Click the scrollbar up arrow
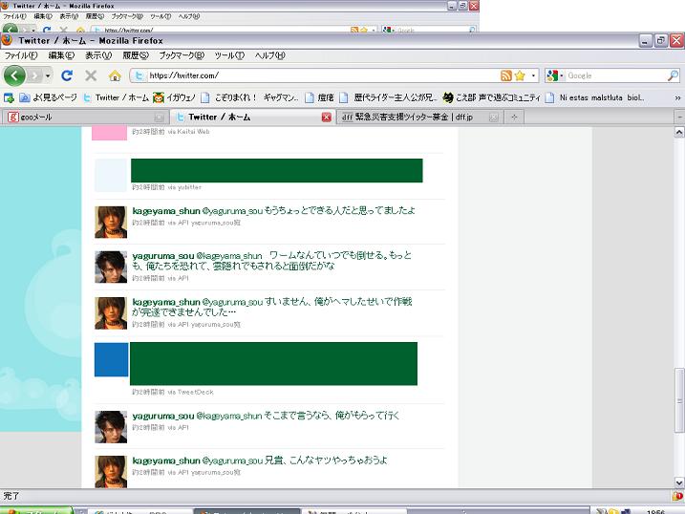 click(x=679, y=132)
